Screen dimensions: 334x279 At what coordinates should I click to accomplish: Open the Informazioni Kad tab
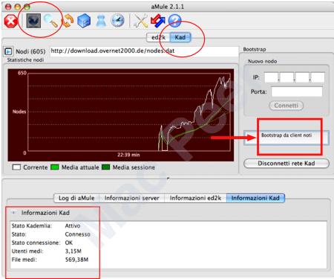(255, 198)
